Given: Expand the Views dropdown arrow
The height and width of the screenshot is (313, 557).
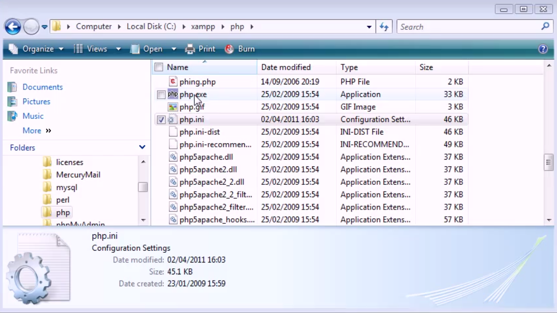Looking at the screenshot, I should click(x=119, y=49).
